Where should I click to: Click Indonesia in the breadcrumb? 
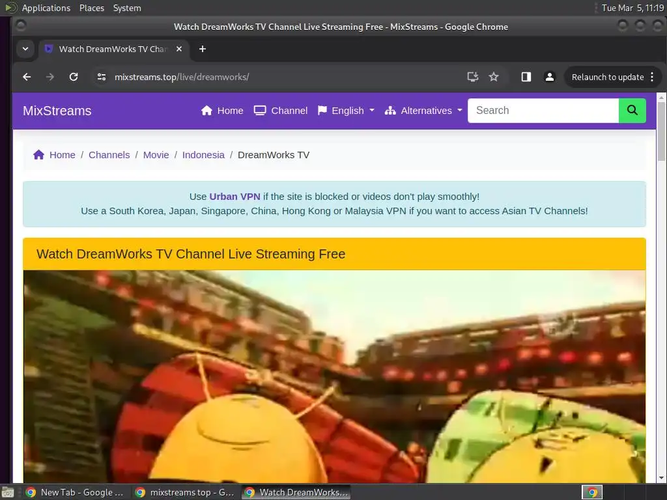click(203, 155)
